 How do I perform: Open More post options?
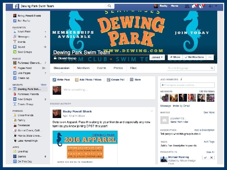(x=135, y=80)
